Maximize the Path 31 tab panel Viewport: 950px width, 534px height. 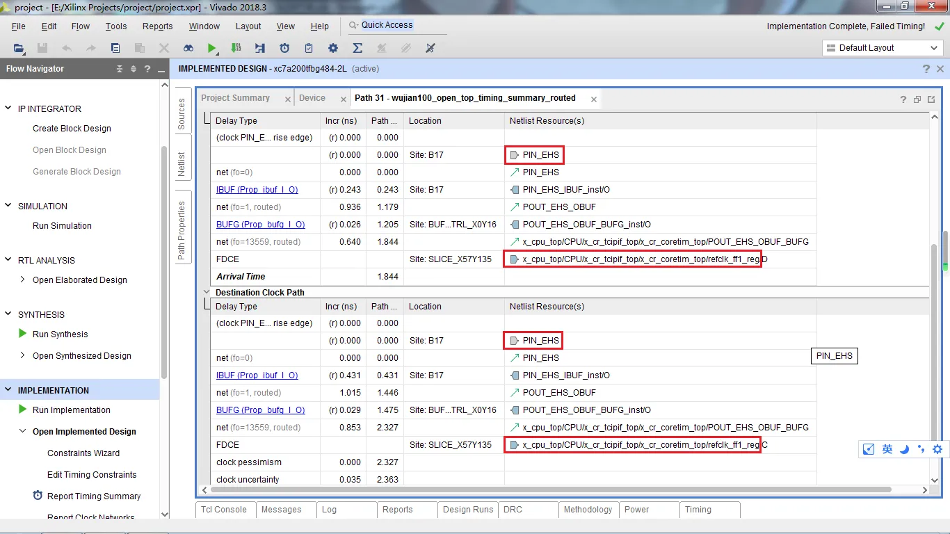coord(931,99)
